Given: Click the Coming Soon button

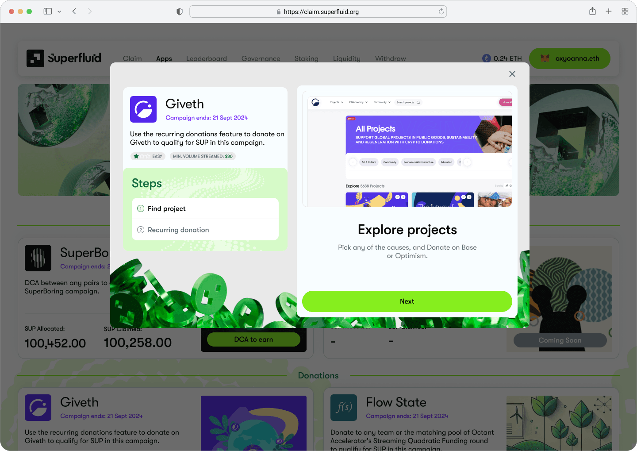Looking at the screenshot, I should (560, 340).
